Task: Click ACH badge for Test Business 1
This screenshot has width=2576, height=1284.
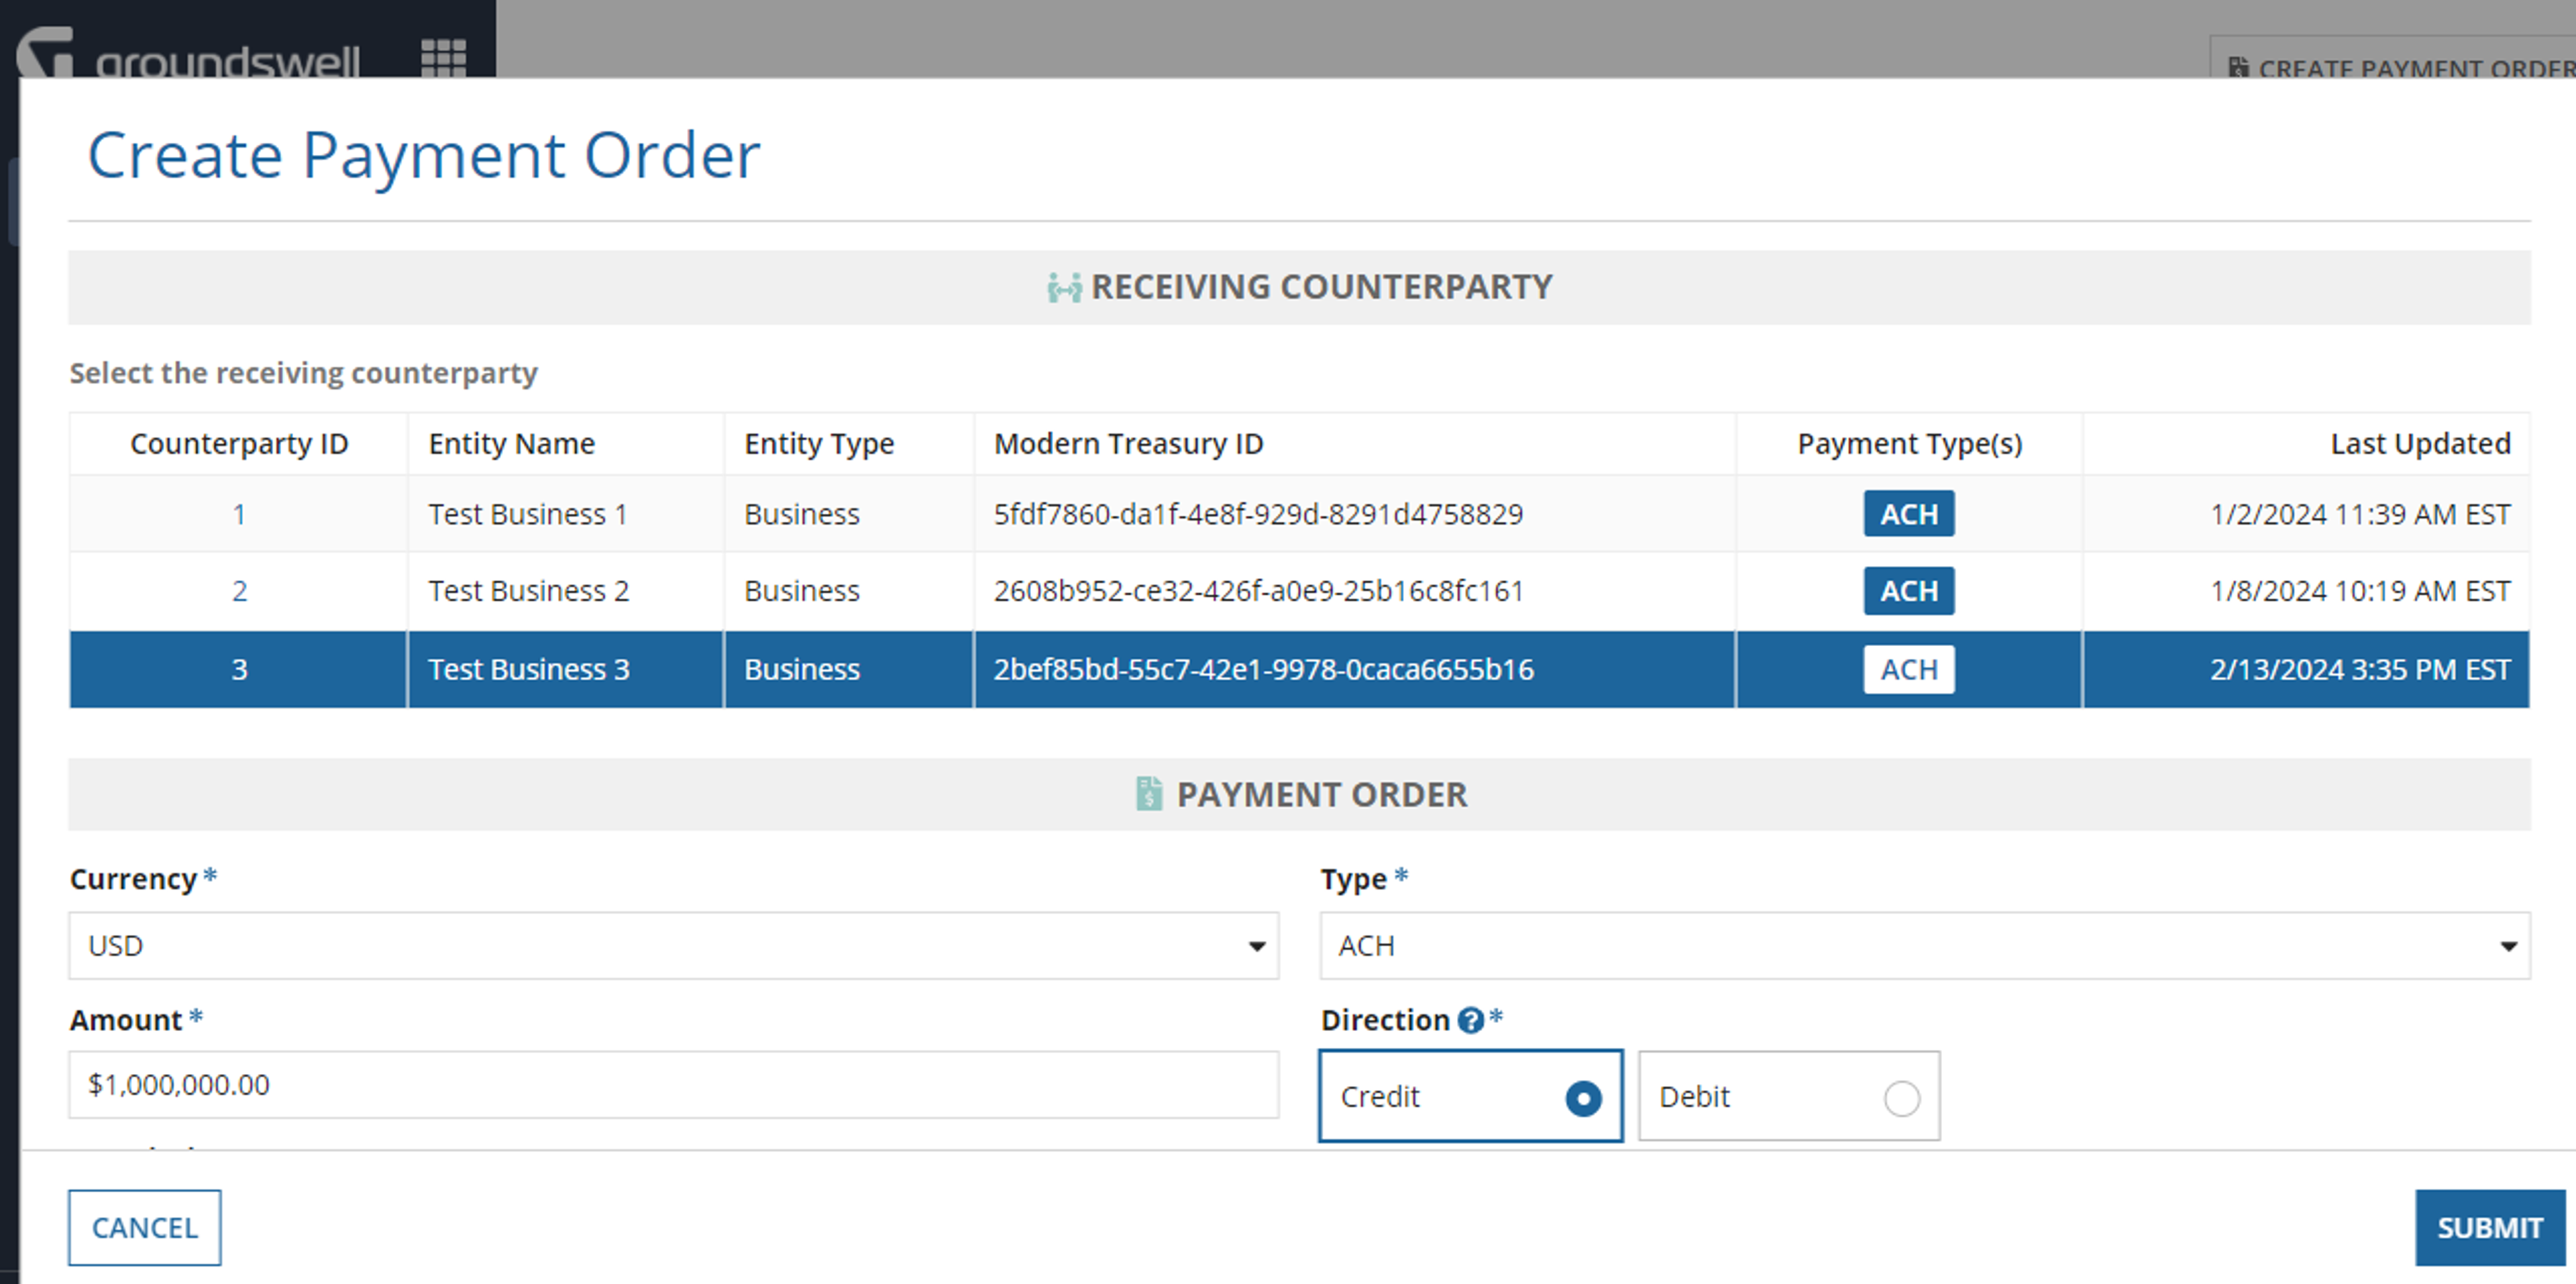Action: pyautogui.click(x=1909, y=514)
